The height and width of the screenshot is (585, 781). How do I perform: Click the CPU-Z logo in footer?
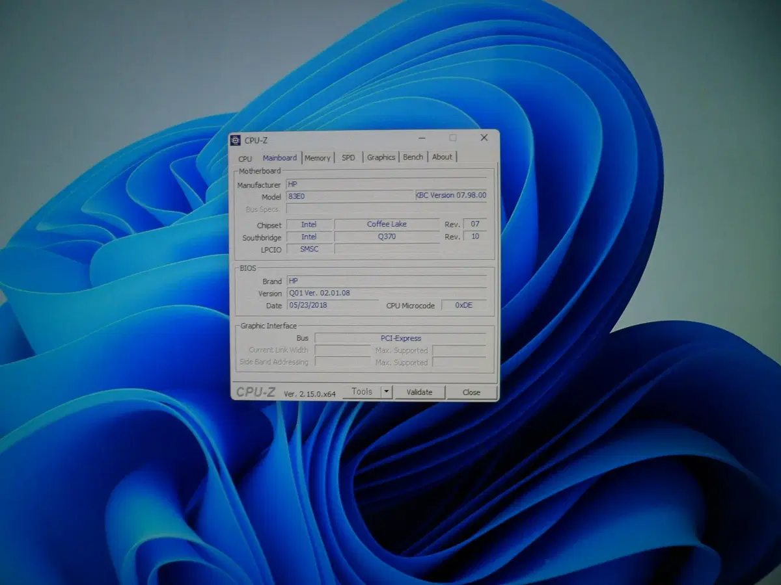tap(256, 392)
